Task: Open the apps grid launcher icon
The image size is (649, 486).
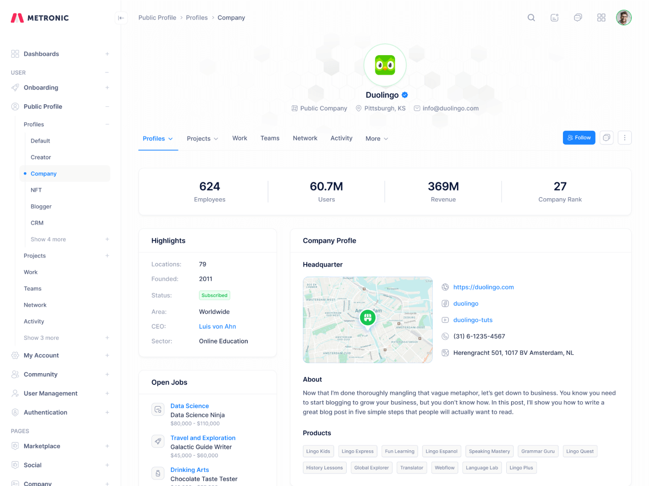Action: (x=601, y=17)
